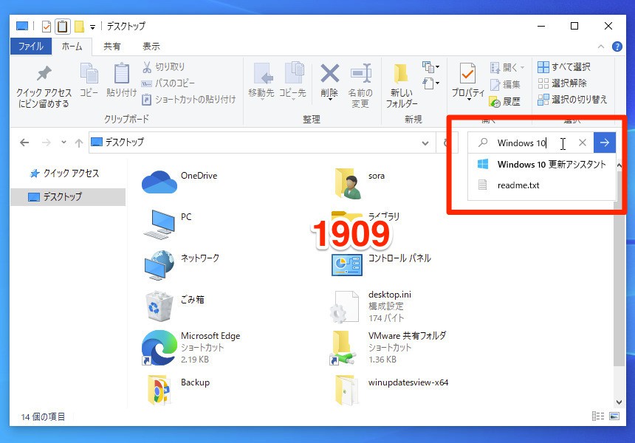Click the scroll down arrow of file list
Image resolution: width=635 pixels, height=443 pixels.
click(619, 402)
